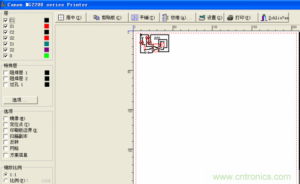Click the Schließen exit icon button
The image size is (300, 184).
click(x=274, y=18)
